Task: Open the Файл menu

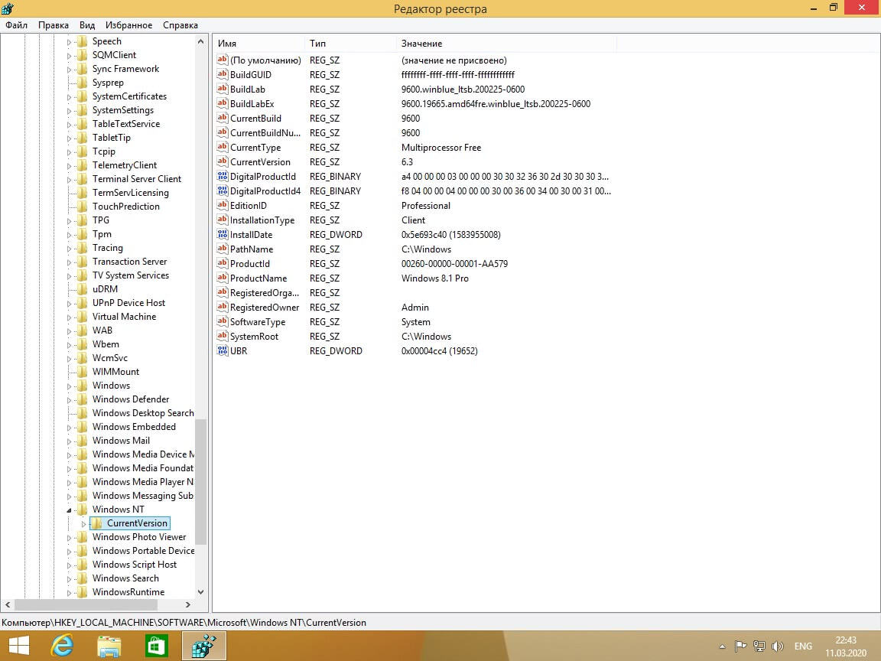Action: tap(16, 25)
